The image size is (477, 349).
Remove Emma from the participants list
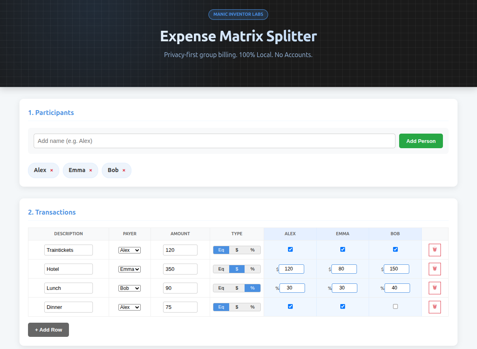90,170
